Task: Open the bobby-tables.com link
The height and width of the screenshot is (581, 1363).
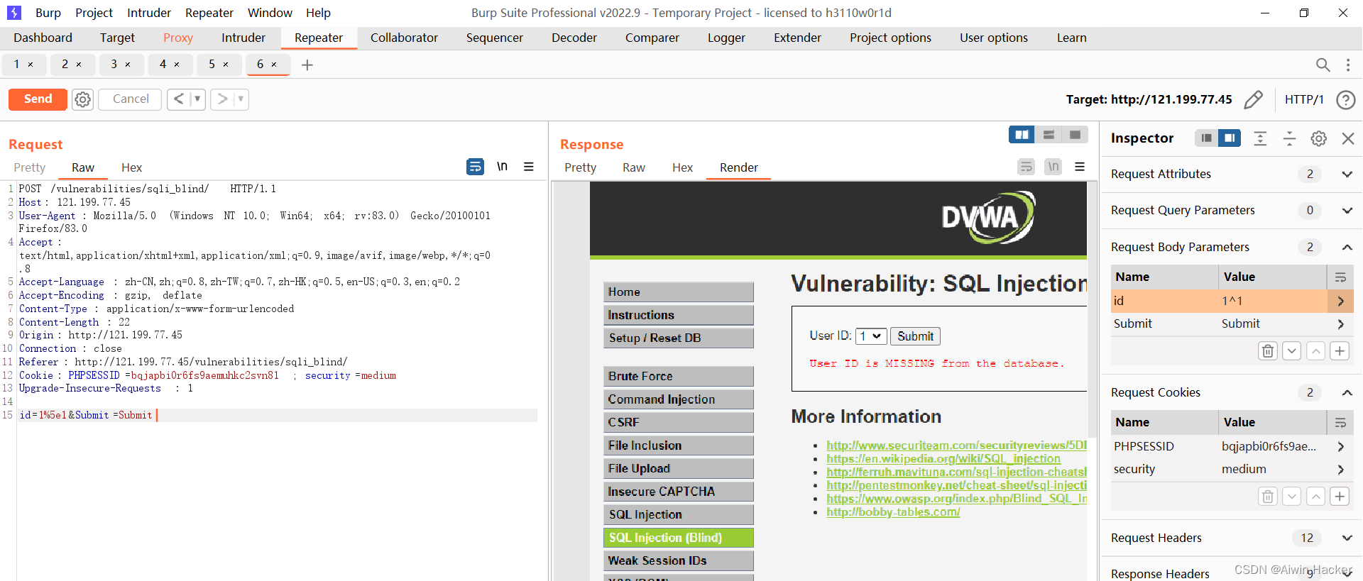Action: (893, 512)
